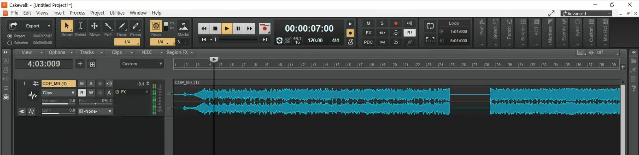Go to project end button
Viewport: 639px width, 155px height.
pyautogui.click(x=265, y=39)
